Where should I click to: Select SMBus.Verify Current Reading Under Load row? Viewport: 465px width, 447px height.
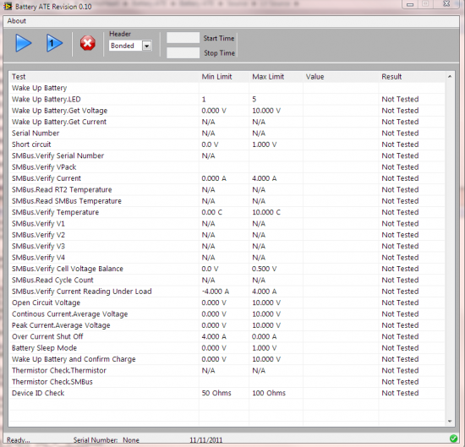pos(227,292)
